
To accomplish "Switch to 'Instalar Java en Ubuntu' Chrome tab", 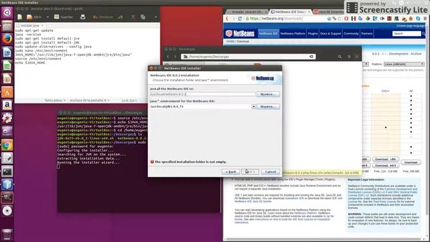I will 247,12.
